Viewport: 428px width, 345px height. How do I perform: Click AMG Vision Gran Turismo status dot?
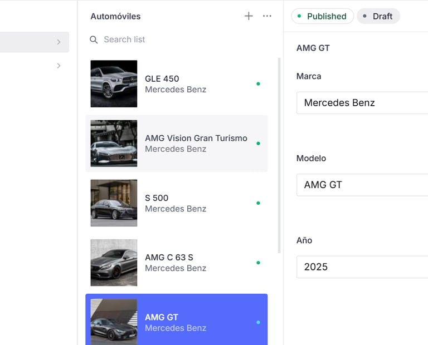[258, 144]
